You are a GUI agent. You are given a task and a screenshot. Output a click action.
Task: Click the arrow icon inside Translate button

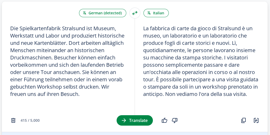pos(124,120)
